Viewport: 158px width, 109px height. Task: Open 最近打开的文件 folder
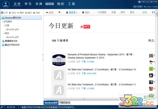(x=11, y=45)
